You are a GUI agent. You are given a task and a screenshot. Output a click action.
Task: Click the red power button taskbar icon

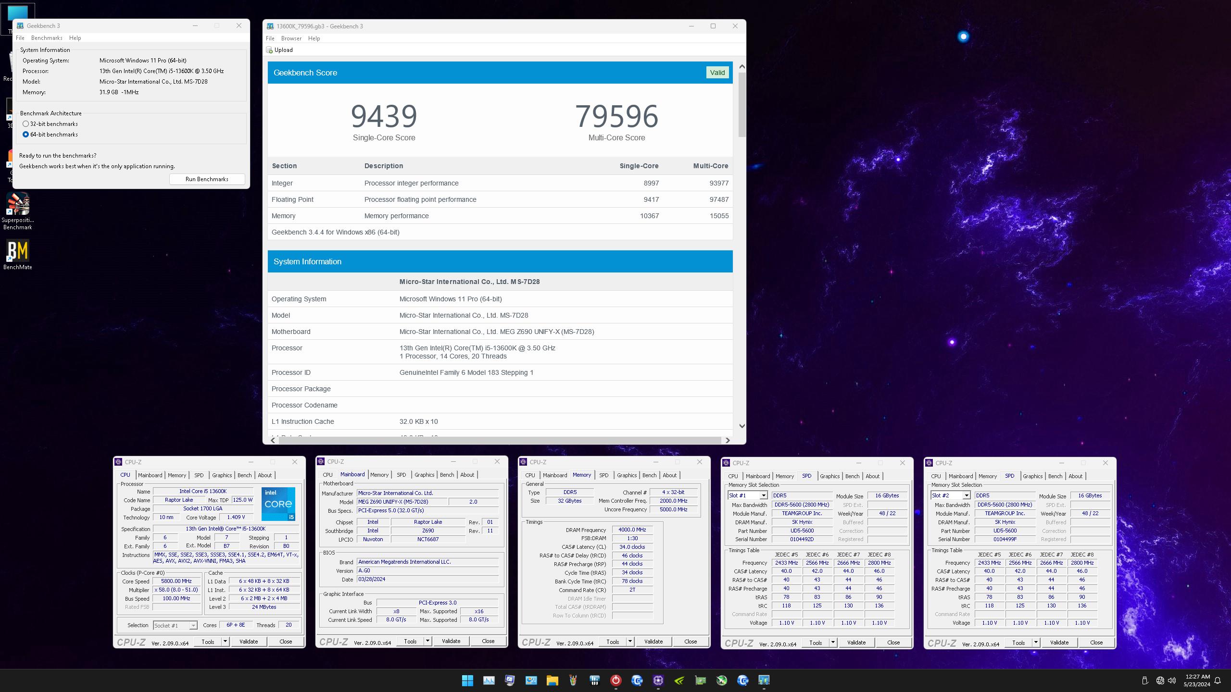[x=615, y=680]
